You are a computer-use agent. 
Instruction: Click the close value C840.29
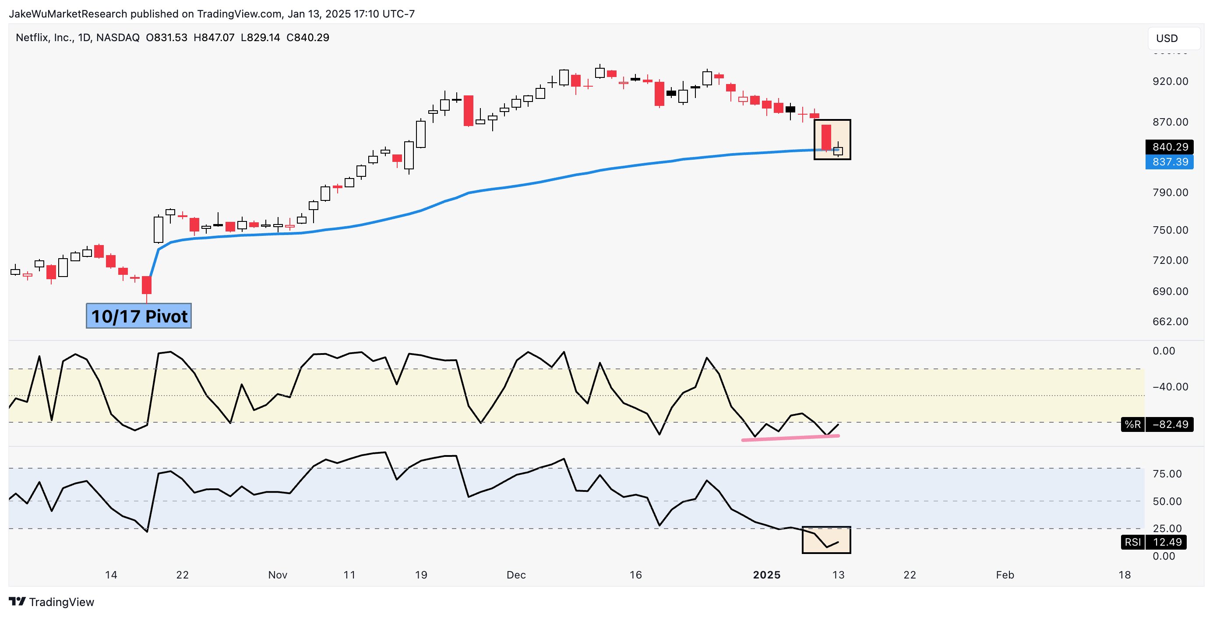click(x=308, y=38)
